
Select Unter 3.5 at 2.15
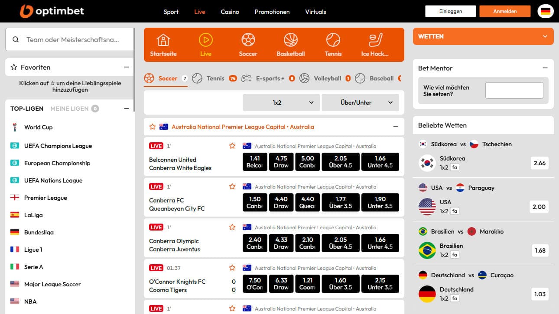coord(380,284)
